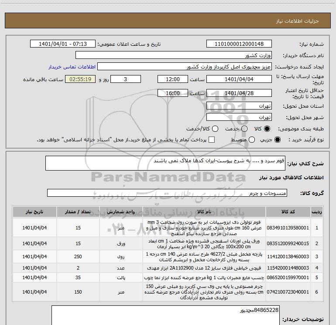Click the نام کالا column header

[x=204, y=212]
